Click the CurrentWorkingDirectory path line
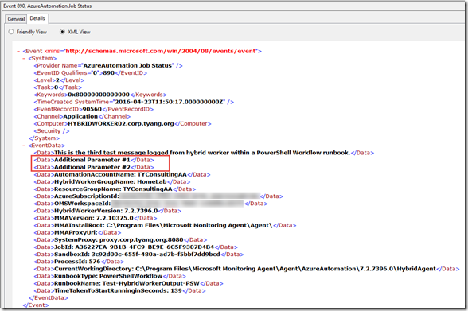The width and height of the screenshot is (468, 311). coord(247,269)
